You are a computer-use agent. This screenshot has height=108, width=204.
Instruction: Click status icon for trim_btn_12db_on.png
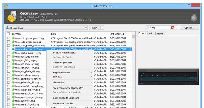tap(13, 57)
